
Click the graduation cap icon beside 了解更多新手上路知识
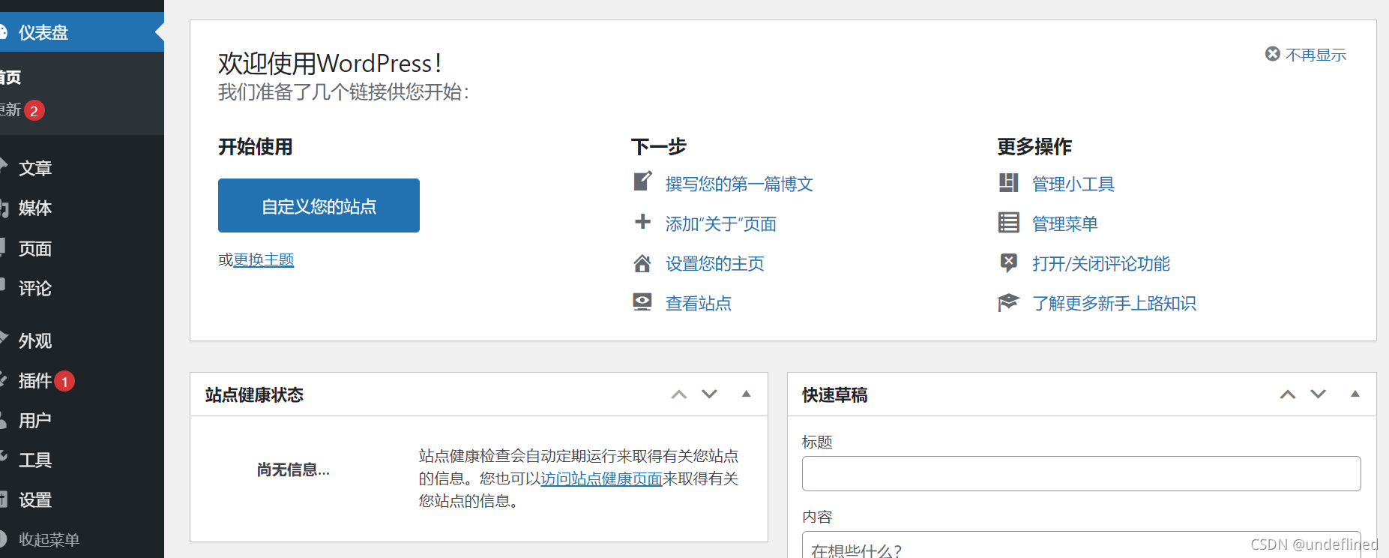1009,302
